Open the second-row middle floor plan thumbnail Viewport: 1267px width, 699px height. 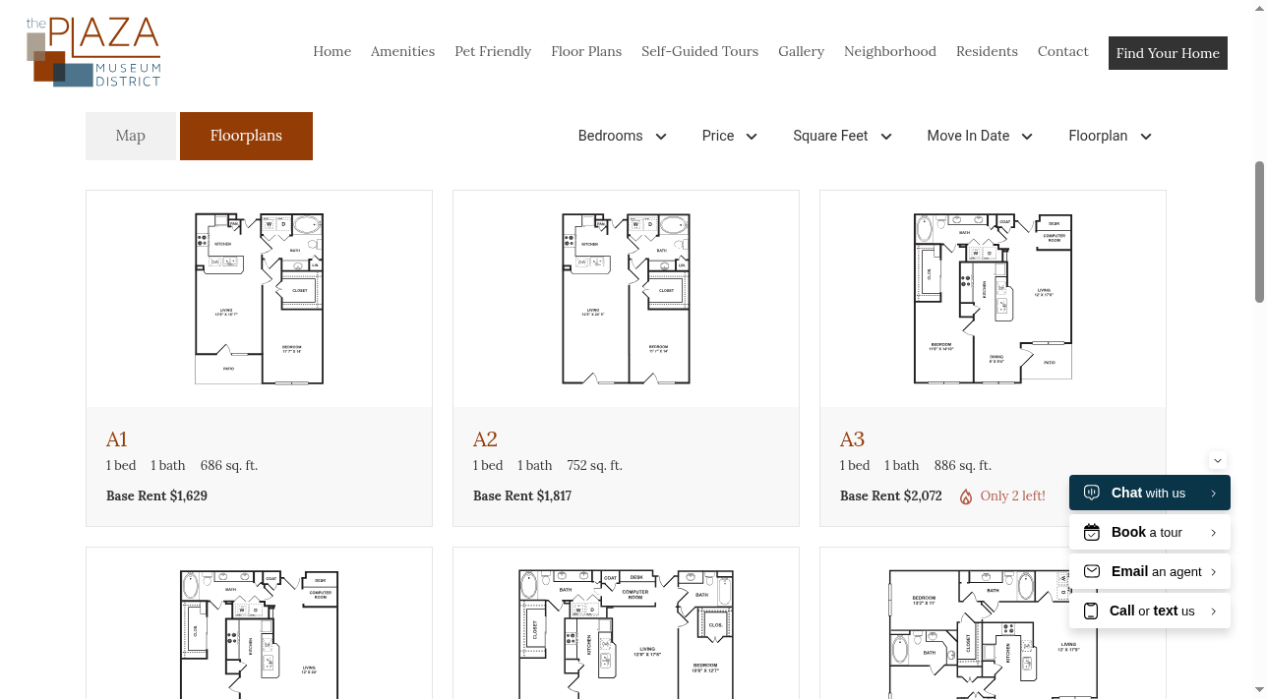click(626, 633)
